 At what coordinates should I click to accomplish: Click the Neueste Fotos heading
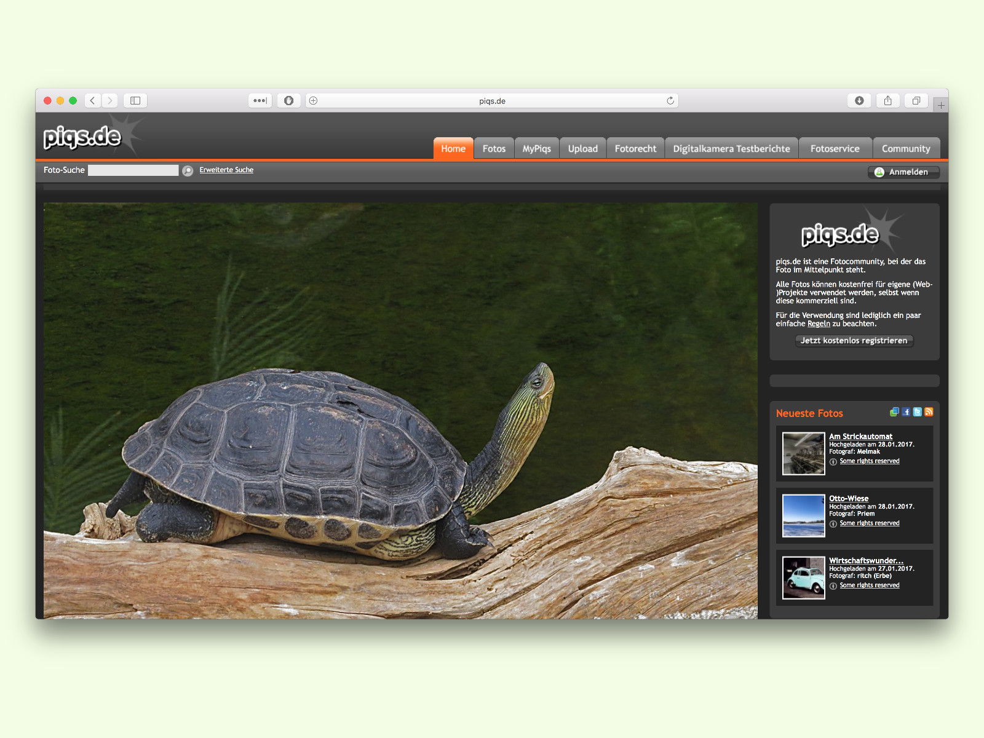click(x=809, y=413)
